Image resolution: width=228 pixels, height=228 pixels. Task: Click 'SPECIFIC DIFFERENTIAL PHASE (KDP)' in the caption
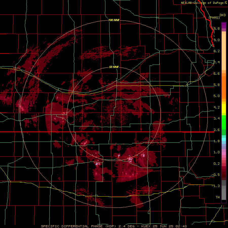point(79,226)
